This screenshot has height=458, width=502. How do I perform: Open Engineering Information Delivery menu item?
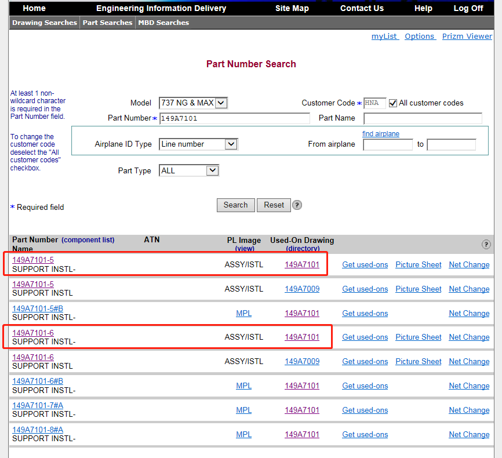[161, 8]
